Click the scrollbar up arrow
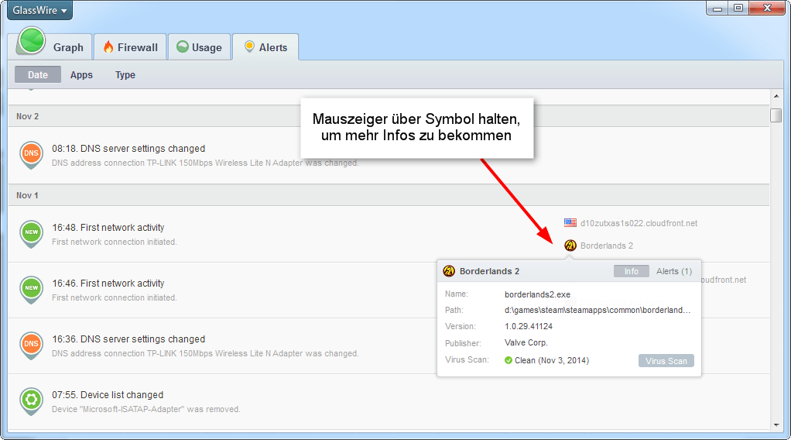Viewport: 791px width, 440px height. pyautogui.click(x=776, y=97)
